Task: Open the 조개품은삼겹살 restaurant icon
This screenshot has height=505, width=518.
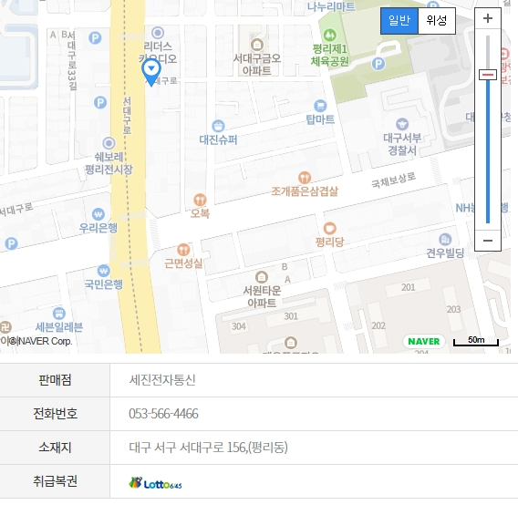Action: [305, 178]
